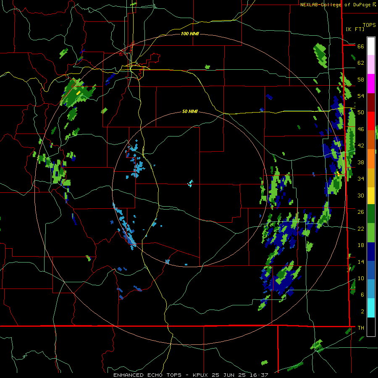The width and height of the screenshot is (378, 378).
Task: Click the legend value 18
Action: point(361,245)
